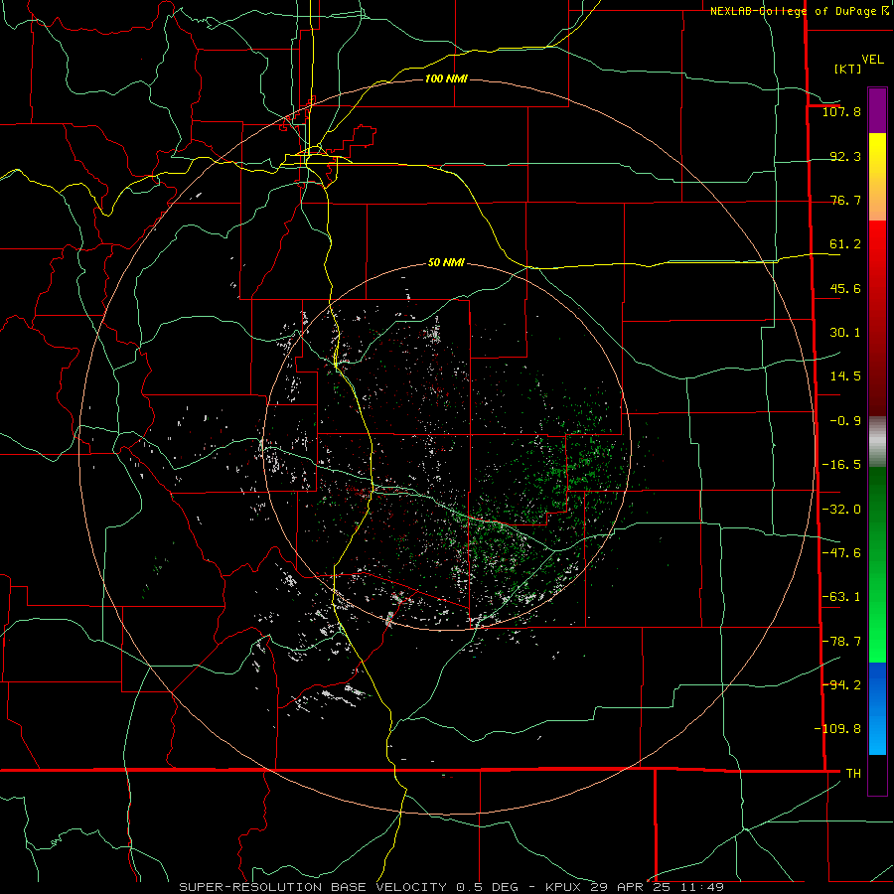Select the 30.1 scale value
This screenshot has height=894, width=894.
(845, 333)
